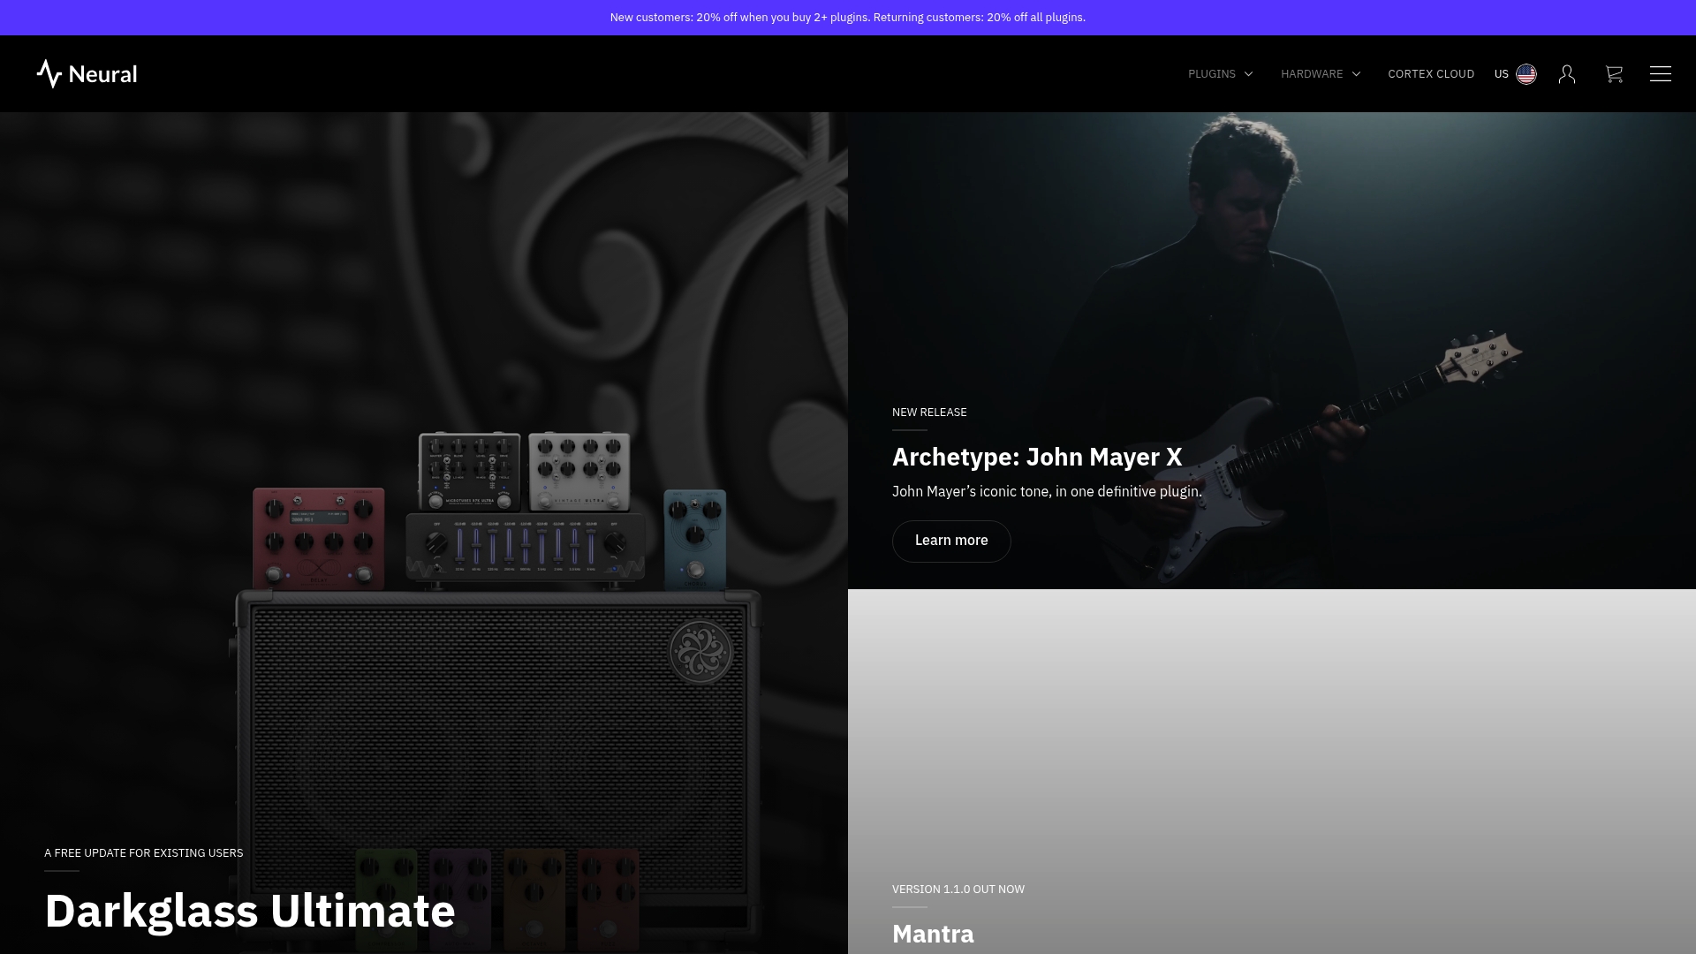Open the Mantra heading

(933, 934)
